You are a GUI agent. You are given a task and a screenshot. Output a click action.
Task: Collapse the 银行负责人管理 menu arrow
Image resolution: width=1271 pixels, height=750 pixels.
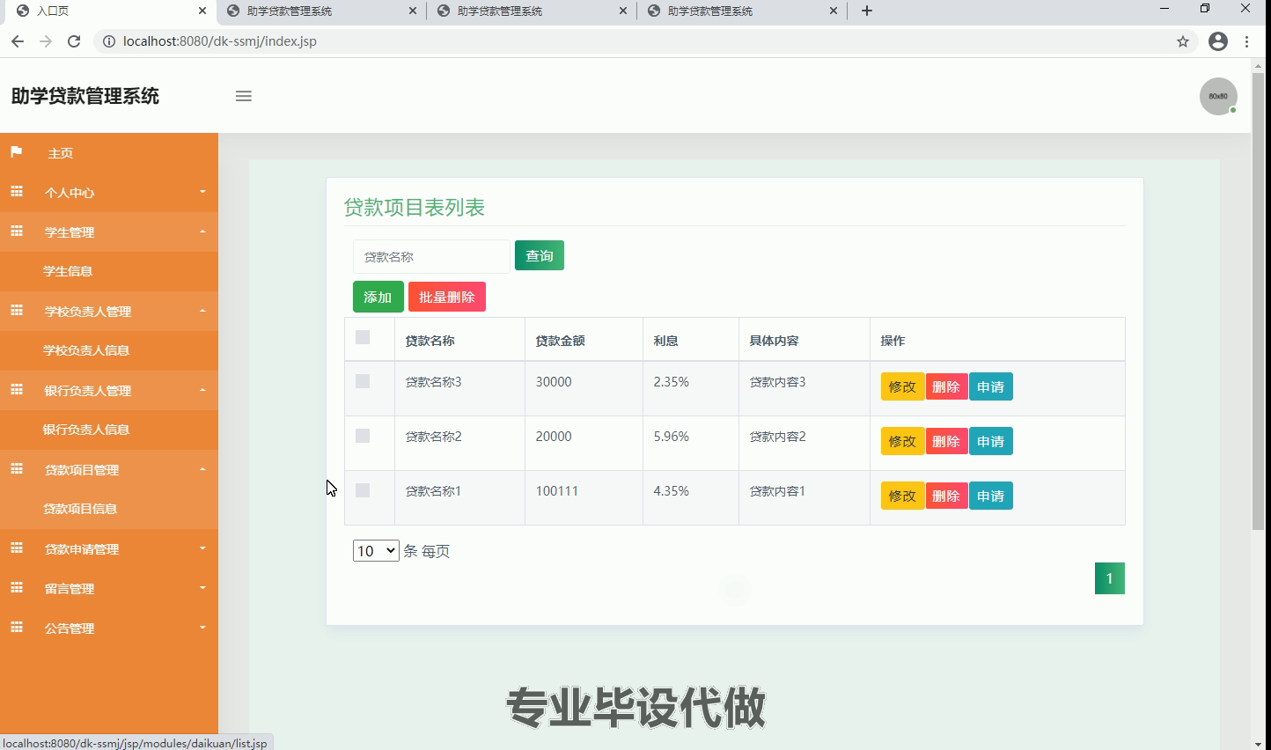pos(202,390)
